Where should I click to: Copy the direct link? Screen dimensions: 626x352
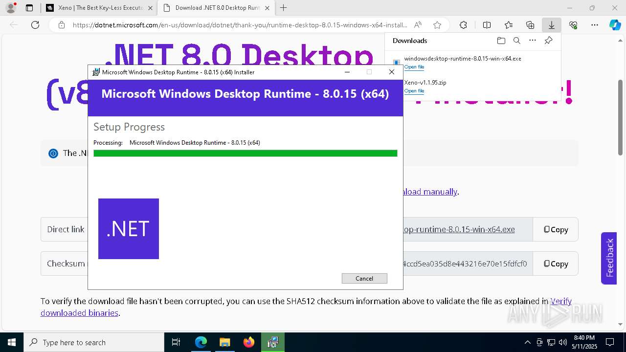click(556, 229)
